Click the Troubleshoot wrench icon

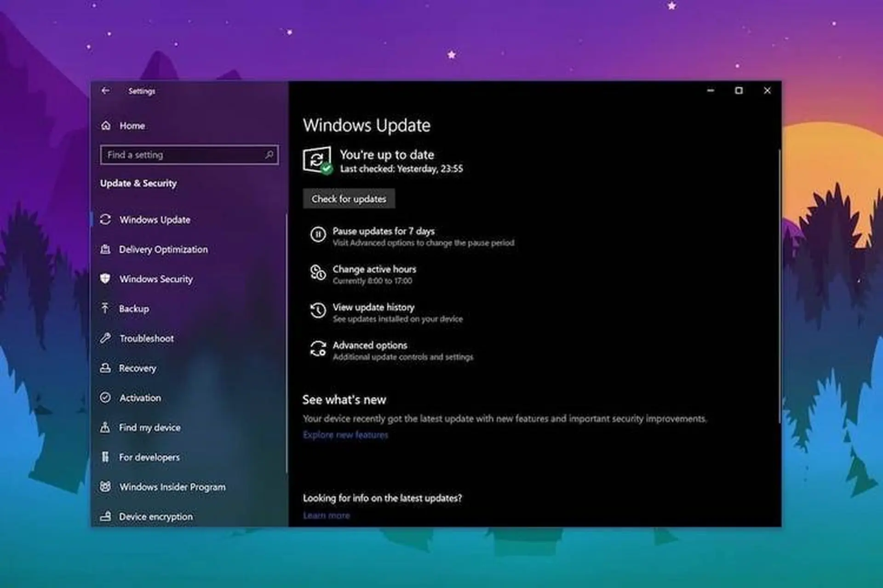[x=105, y=338]
